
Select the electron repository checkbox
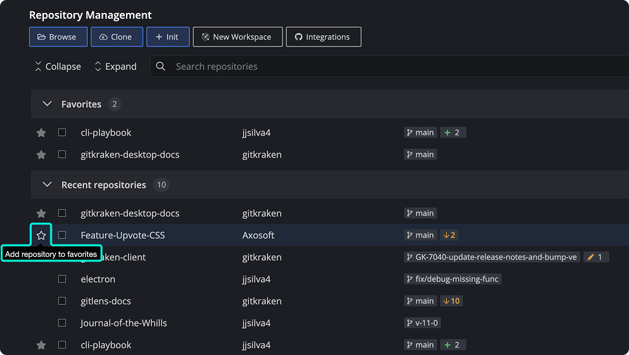click(62, 279)
